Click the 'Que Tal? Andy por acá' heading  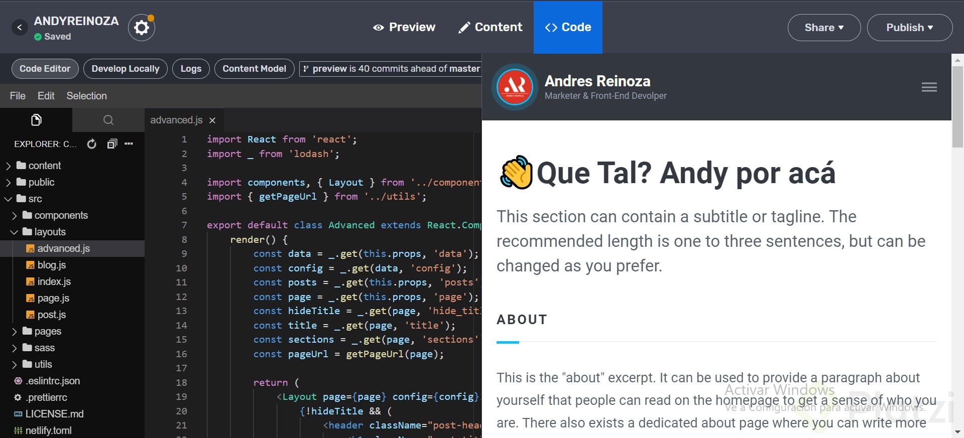coord(686,174)
